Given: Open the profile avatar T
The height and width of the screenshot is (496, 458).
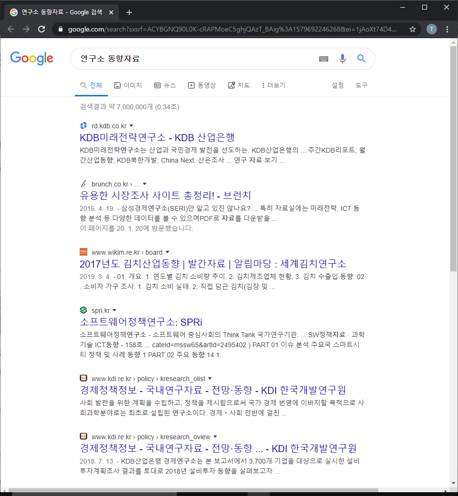Looking at the screenshot, I should tap(432, 29).
